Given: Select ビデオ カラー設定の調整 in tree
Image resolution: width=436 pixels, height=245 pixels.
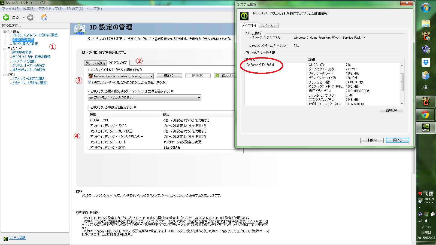Looking at the screenshot, I should coord(28,79).
